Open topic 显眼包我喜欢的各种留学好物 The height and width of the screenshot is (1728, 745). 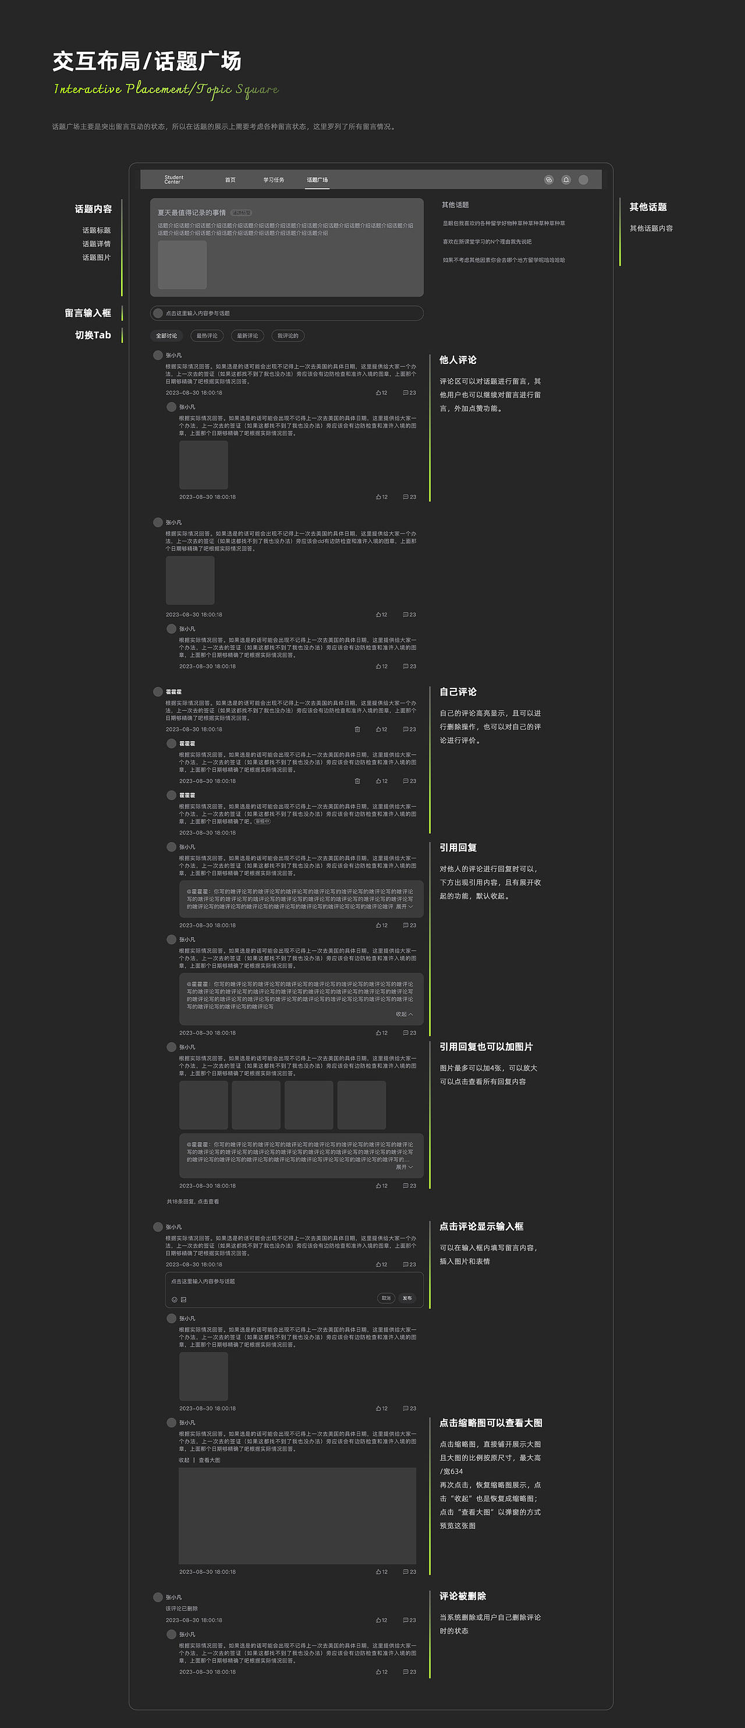coord(503,224)
